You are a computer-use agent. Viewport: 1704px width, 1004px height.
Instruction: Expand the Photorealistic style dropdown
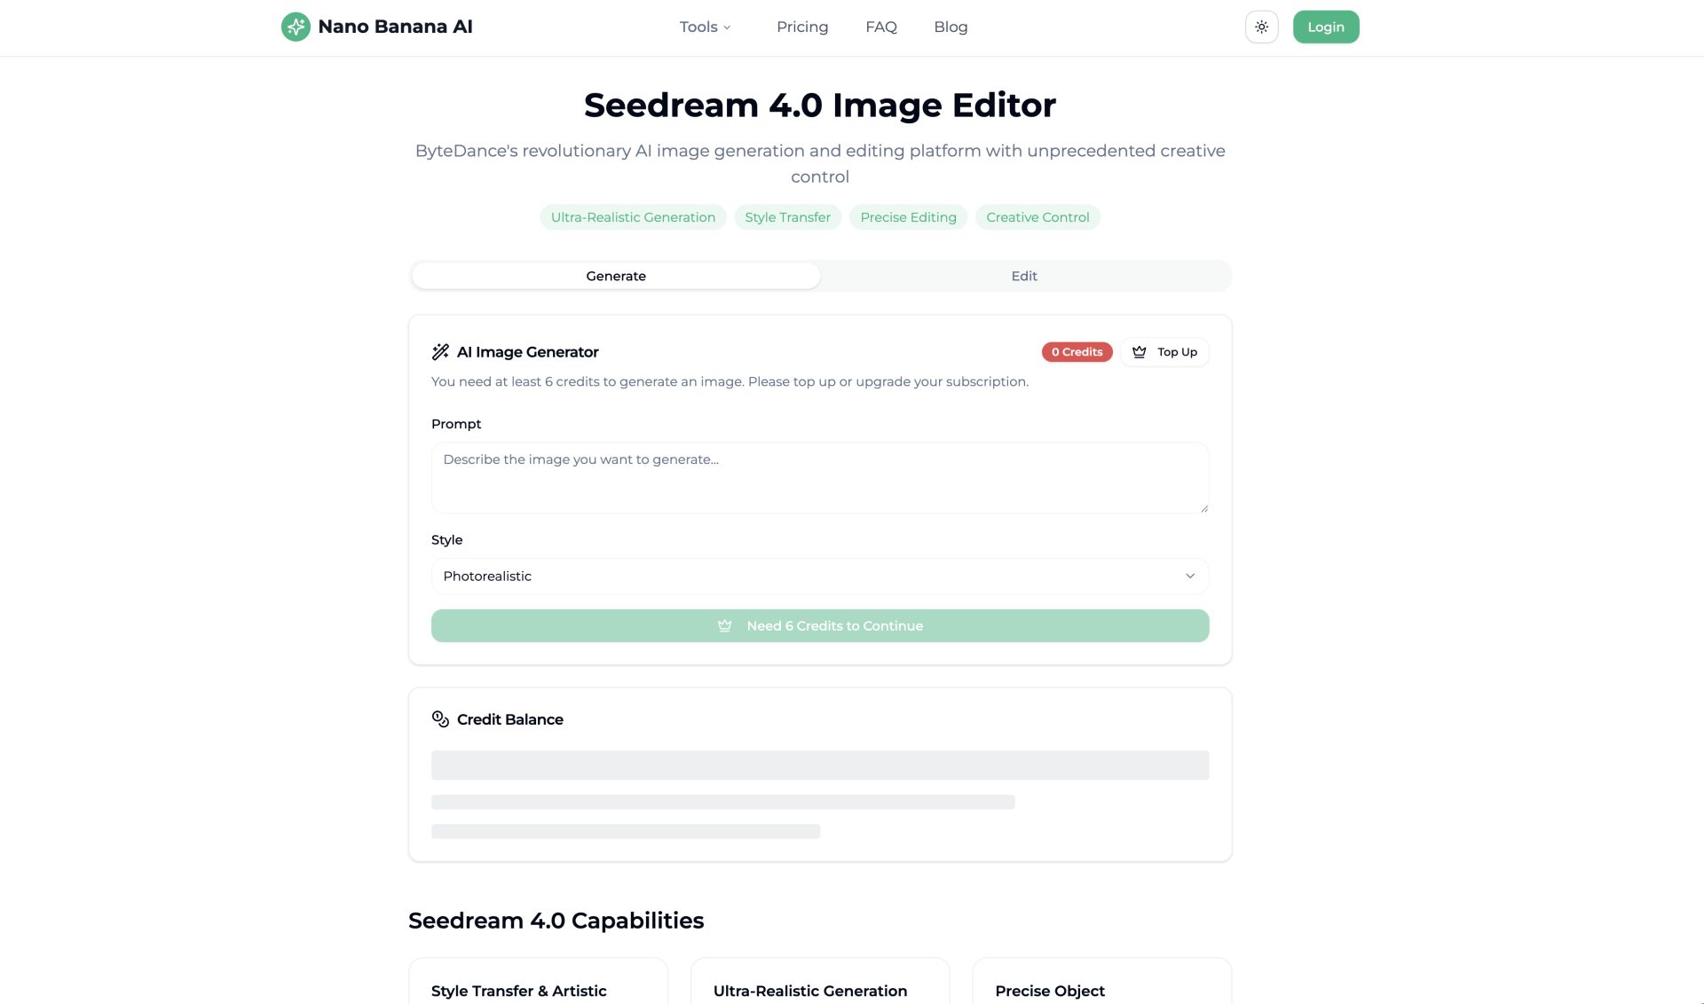pos(819,576)
